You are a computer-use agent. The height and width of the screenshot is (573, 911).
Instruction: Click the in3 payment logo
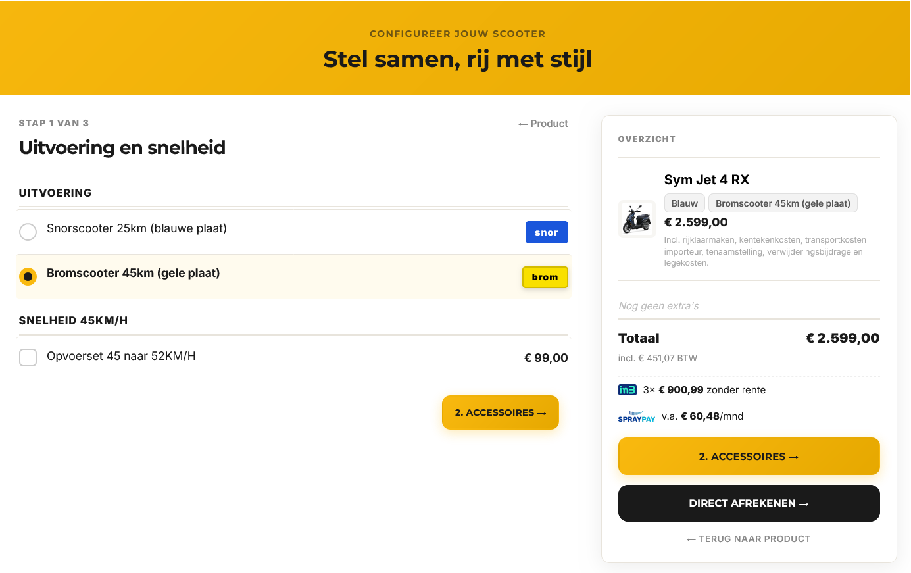point(626,389)
